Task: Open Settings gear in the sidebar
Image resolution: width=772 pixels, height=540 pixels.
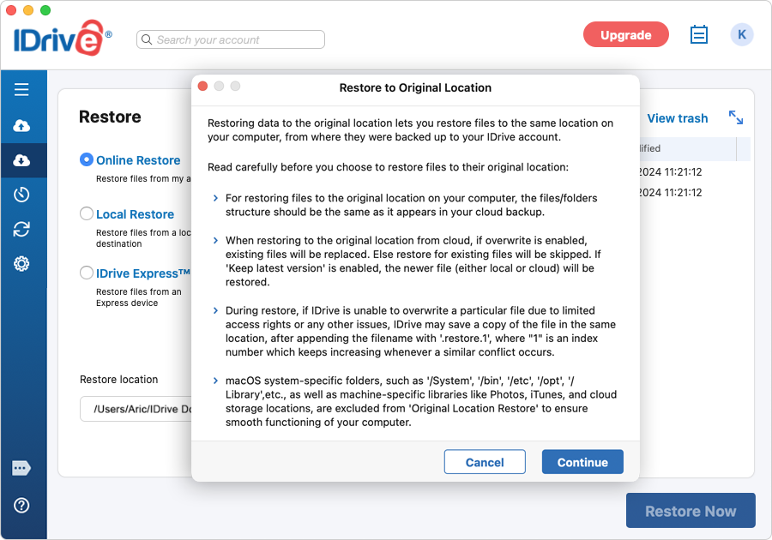Action: pos(21,263)
